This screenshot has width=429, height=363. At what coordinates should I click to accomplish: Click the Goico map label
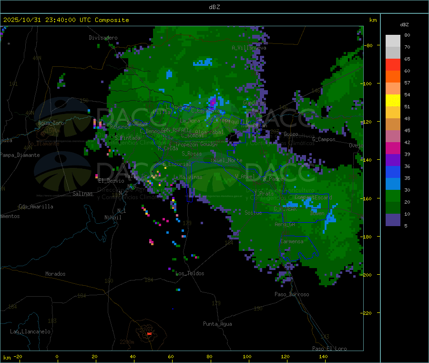tap(291, 134)
